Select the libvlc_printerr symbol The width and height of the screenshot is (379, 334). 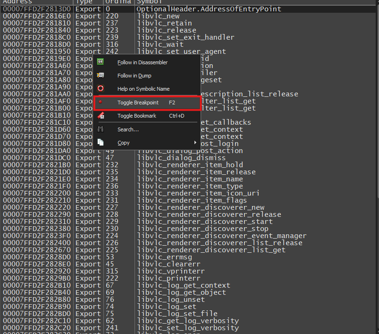[x=168, y=278]
